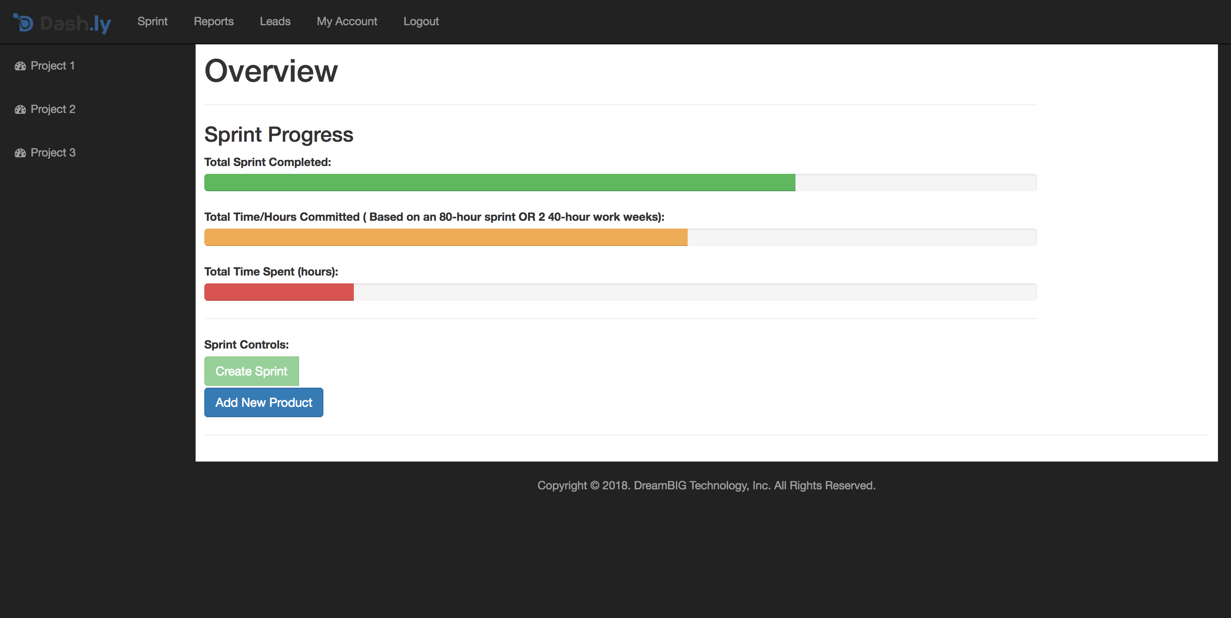1231x618 pixels.
Task: Click the Add New Product button
Action: (264, 402)
